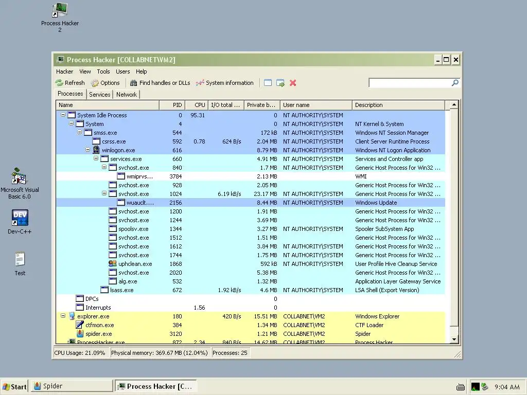This screenshot has height=395, width=527.
Task: Select the spoolsv.exe process row
Action: tap(251, 229)
